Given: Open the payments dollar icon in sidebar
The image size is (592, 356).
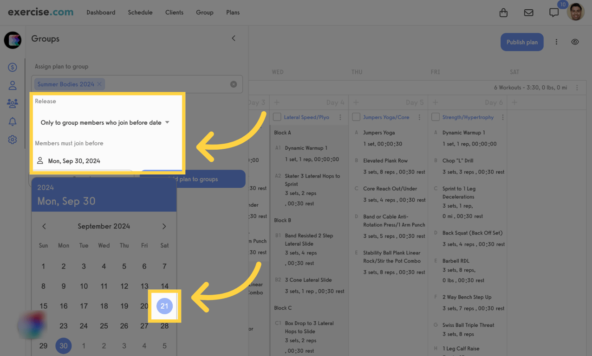Looking at the screenshot, I should tap(12, 67).
